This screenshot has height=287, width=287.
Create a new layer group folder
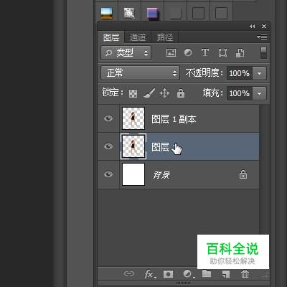(207, 273)
